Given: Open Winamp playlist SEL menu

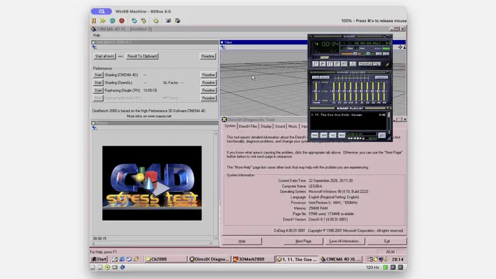Looking at the screenshot, I should [333, 135].
